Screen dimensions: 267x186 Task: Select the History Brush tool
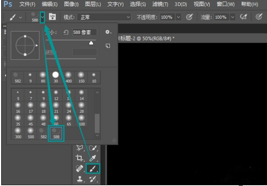click(93, 179)
